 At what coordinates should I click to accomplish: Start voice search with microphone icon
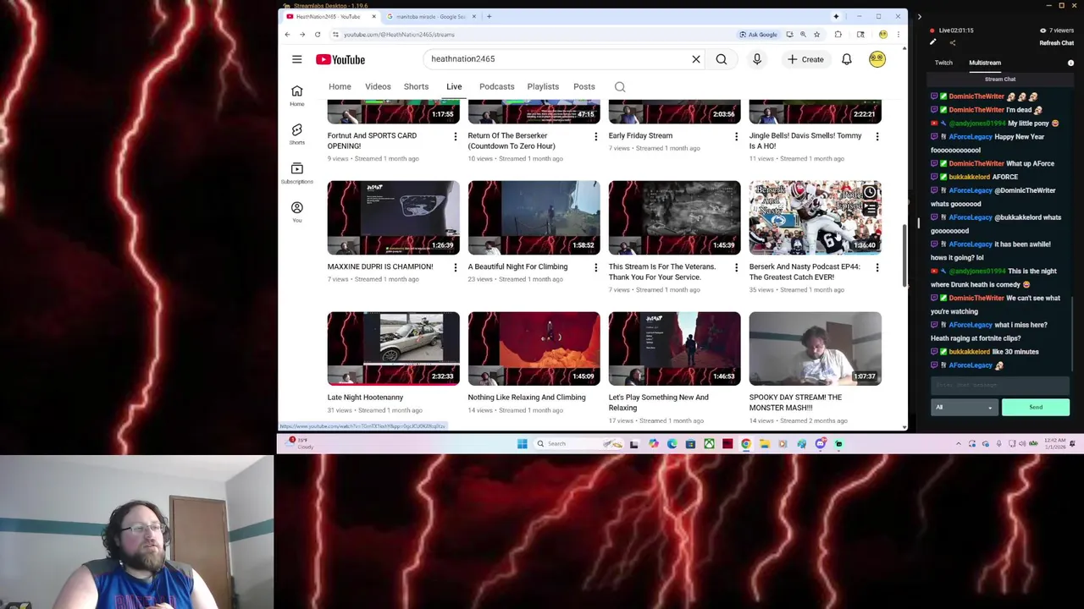pos(757,59)
